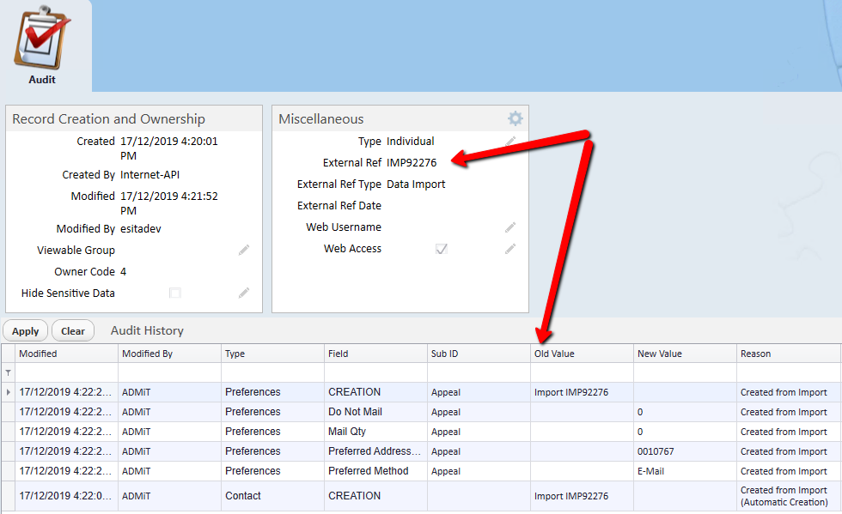Toggle the Hide Sensitive Data checkbox

175,293
